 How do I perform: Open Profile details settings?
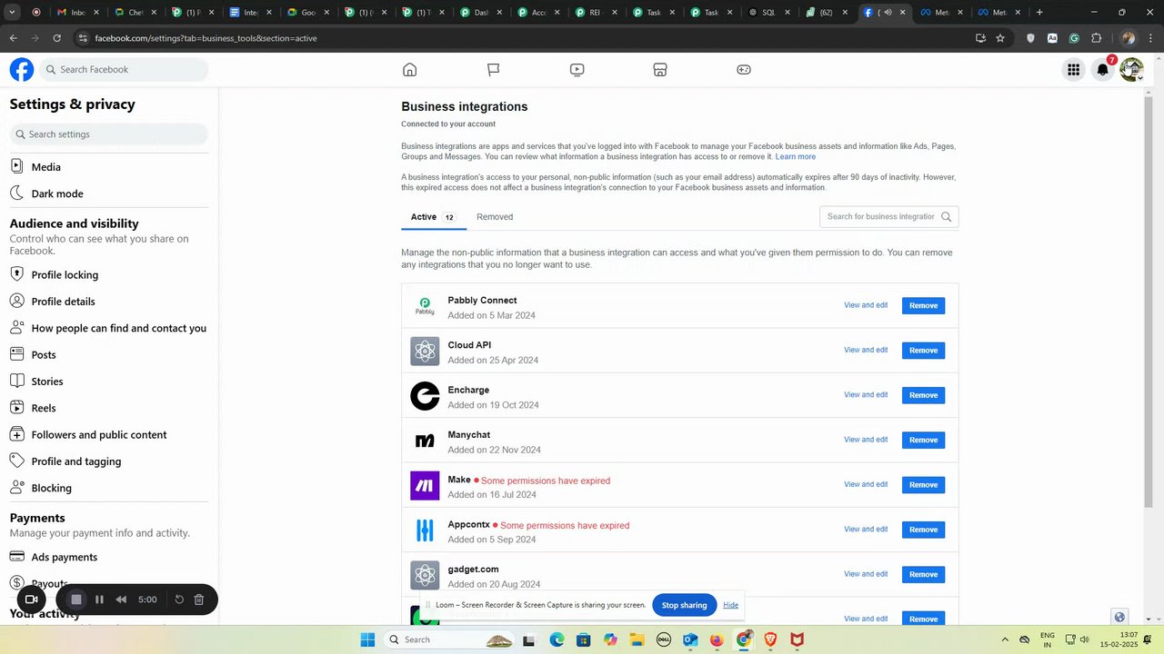(109, 302)
